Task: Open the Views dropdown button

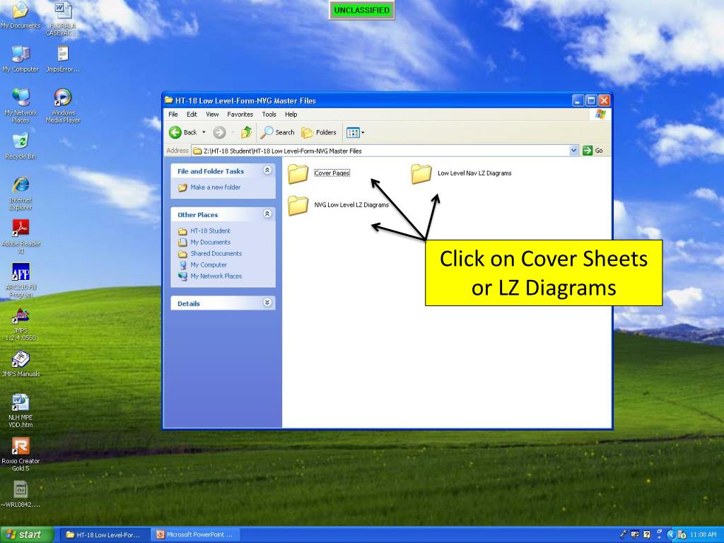Action: pyautogui.click(x=355, y=132)
